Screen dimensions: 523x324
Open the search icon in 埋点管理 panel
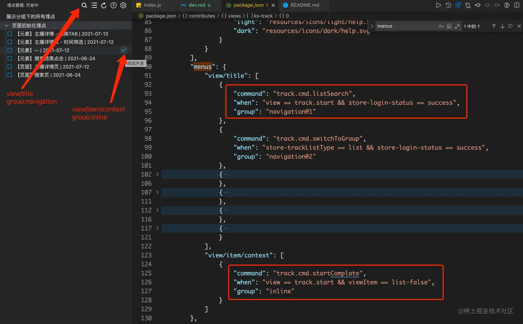coord(84,5)
